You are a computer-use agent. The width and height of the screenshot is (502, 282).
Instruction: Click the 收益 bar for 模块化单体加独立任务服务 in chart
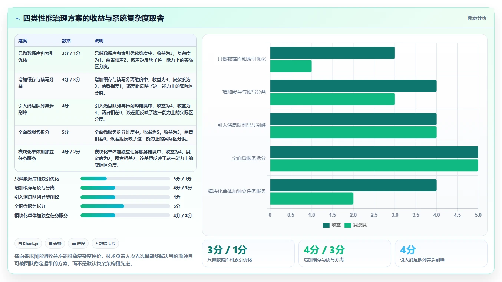(353, 185)
